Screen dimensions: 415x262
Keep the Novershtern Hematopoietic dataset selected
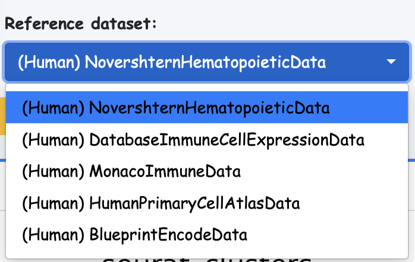coord(175,108)
